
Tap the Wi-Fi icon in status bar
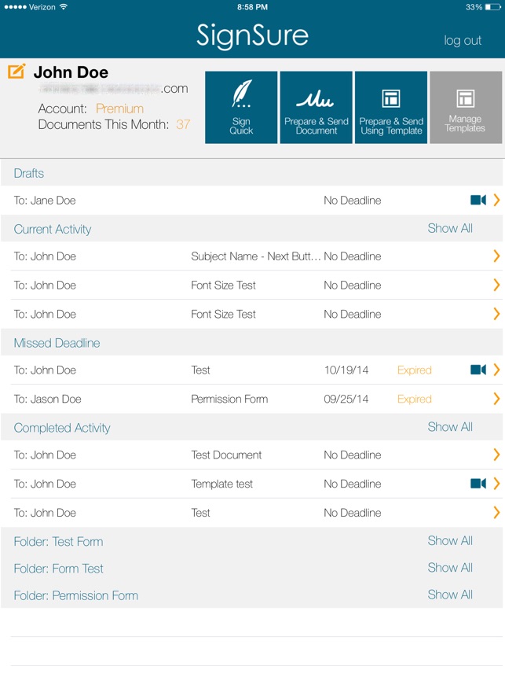point(64,7)
